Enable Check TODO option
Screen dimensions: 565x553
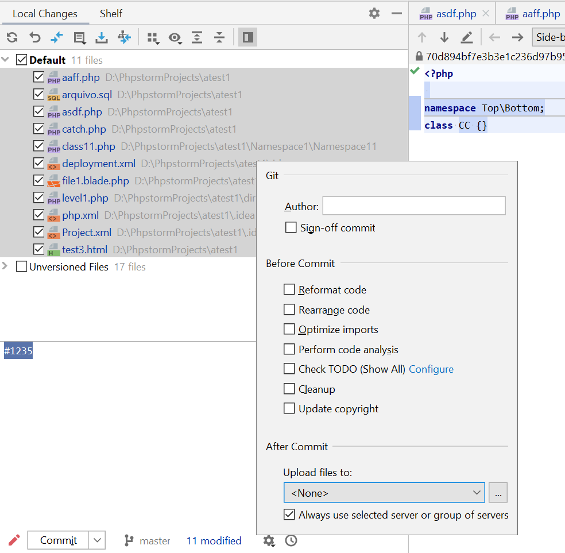289,369
